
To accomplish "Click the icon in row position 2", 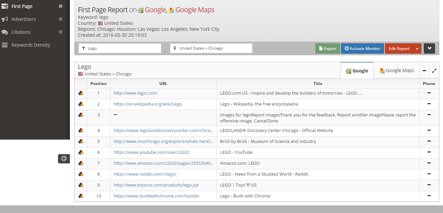I will [x=81, y=104].
